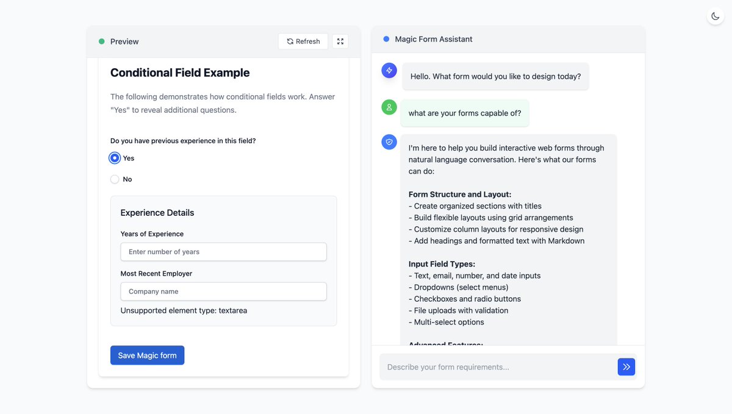
Task: Click the Years of Experience label
Action: click(152, 234)
